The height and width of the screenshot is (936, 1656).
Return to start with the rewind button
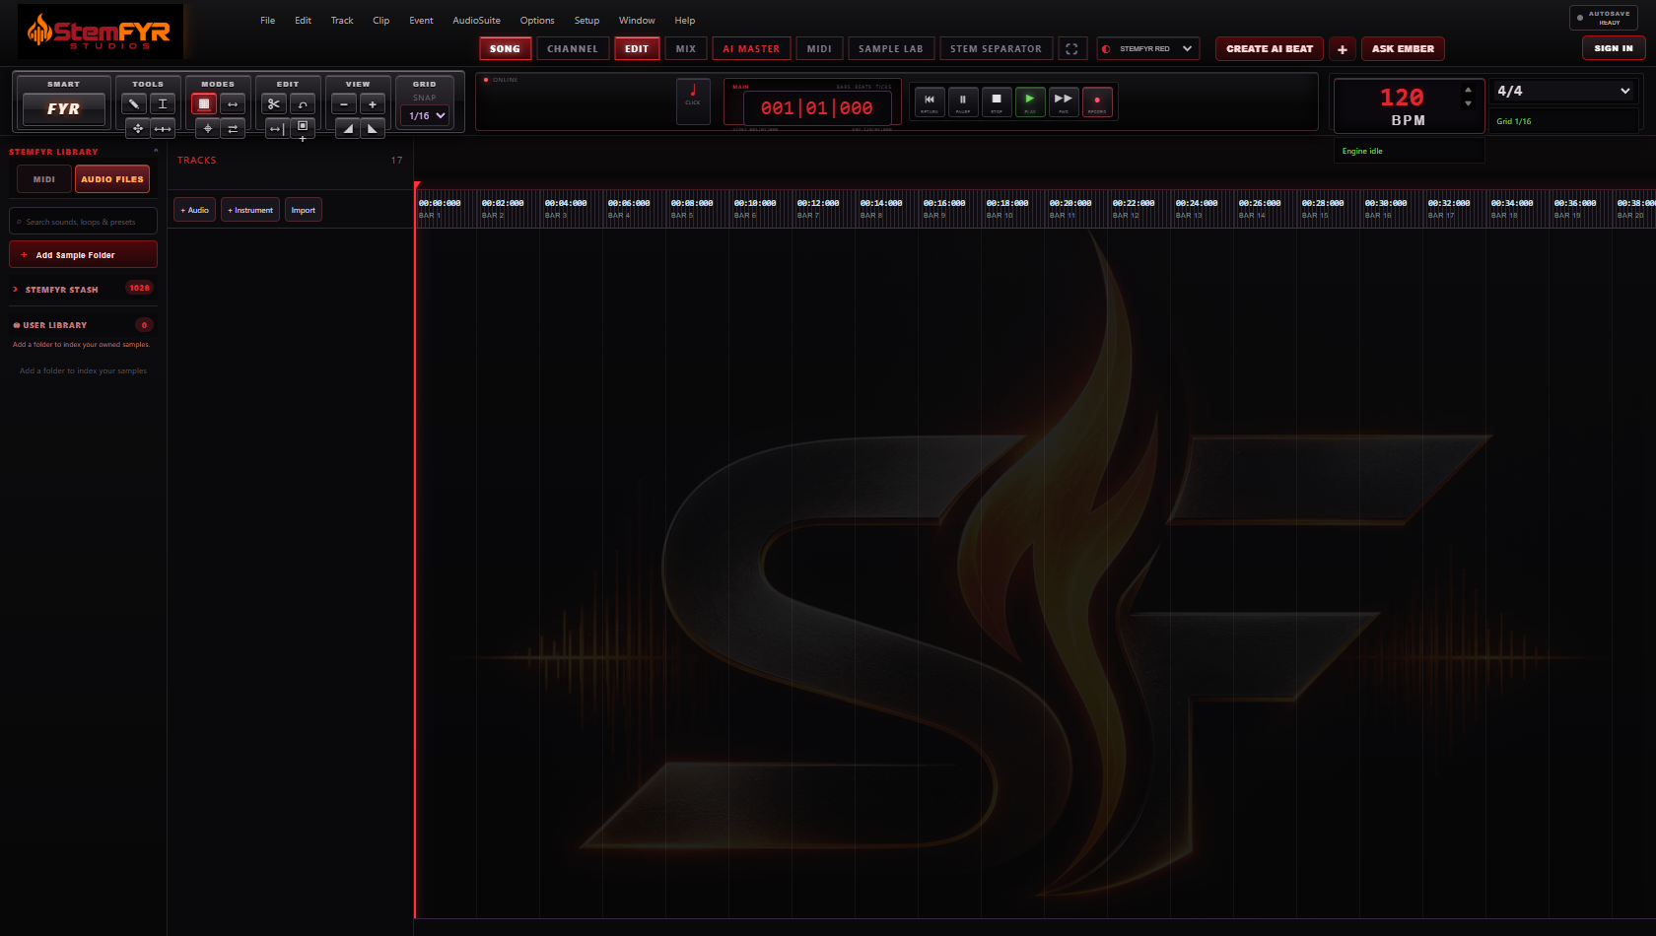(x=930, y=101)
